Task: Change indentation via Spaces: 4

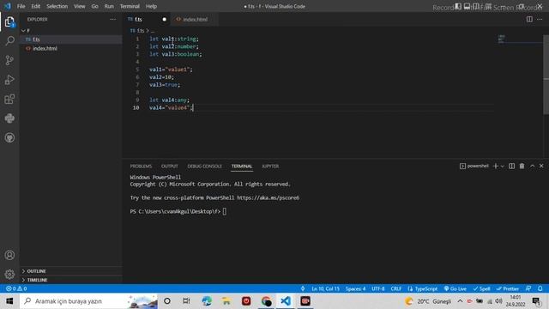Action: pyautogui.click(x=355, y=288)
